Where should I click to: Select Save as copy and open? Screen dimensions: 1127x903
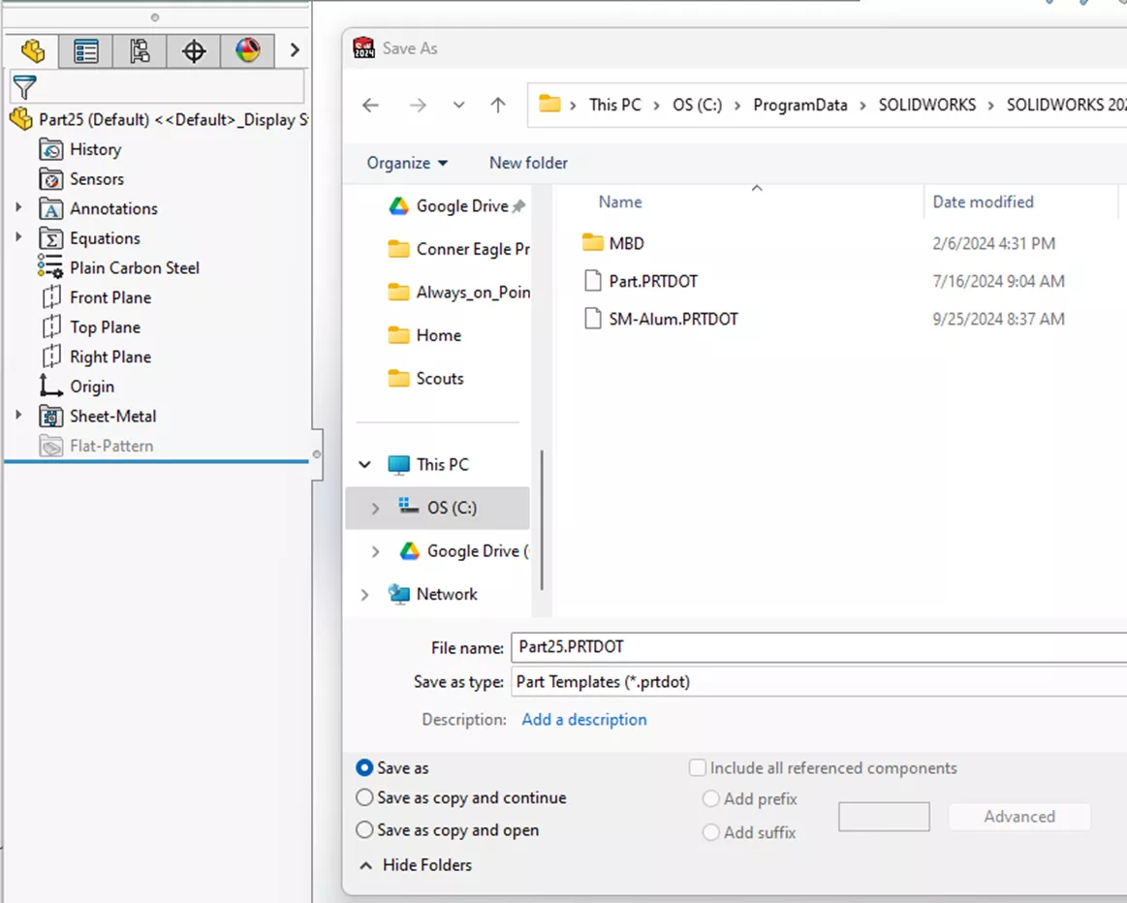pyautogui.click(x=364, y=829)
